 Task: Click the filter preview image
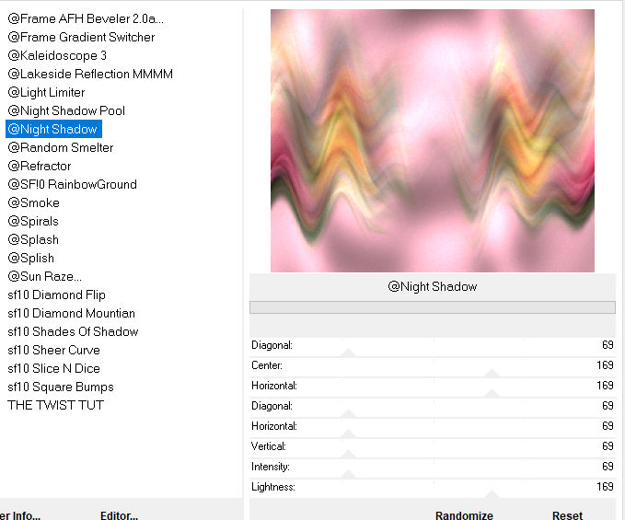click(432, 141)
